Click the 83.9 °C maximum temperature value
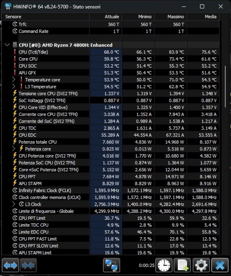This screenshot has height=276, width=231. pyautogui.click(x=176, y=52)
